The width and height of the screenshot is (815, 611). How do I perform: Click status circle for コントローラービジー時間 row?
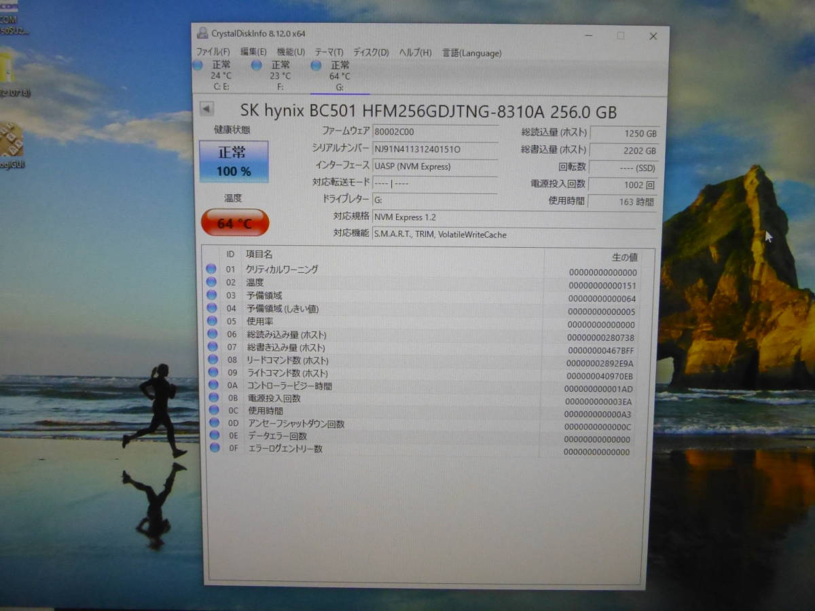tap(214, 385)
